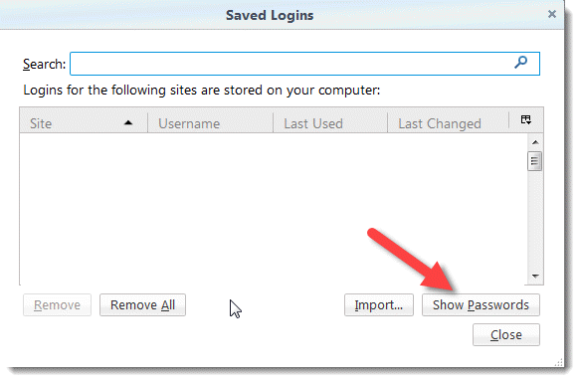Click the Close button
The width and height of the screenshot is (580, 382).
click(506, 335)
